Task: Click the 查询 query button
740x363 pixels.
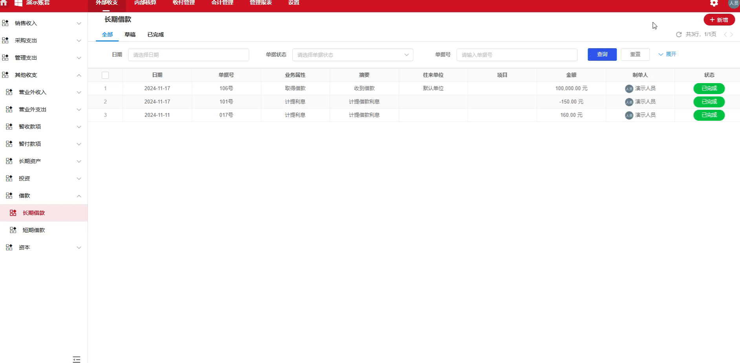Action: [602, 54]
